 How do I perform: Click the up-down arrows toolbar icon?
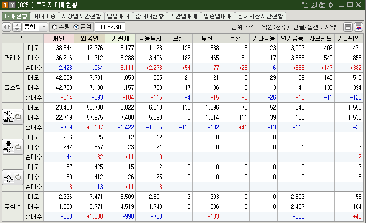point(17,27)
